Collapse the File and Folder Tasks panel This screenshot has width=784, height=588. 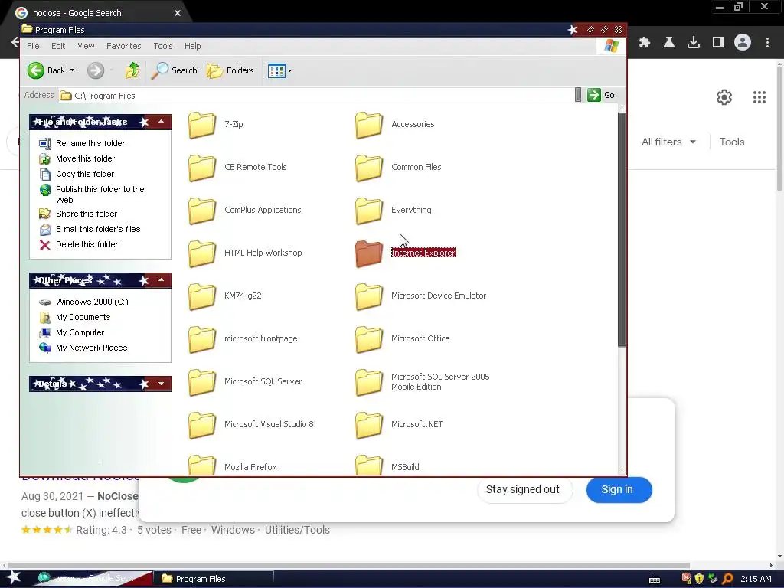click(x=161, y=122)
